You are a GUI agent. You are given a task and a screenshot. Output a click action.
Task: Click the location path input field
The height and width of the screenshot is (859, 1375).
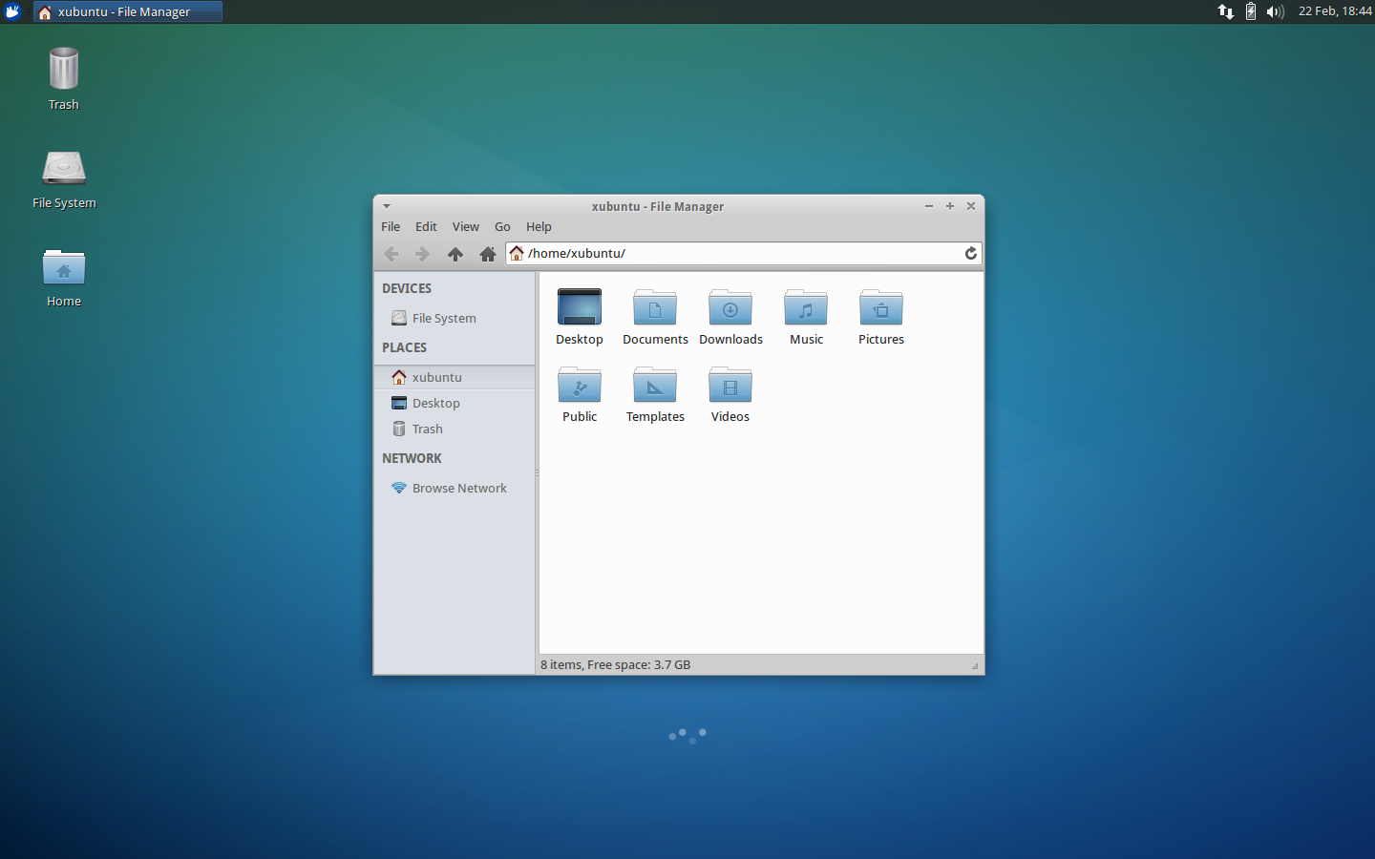[740, 253]
